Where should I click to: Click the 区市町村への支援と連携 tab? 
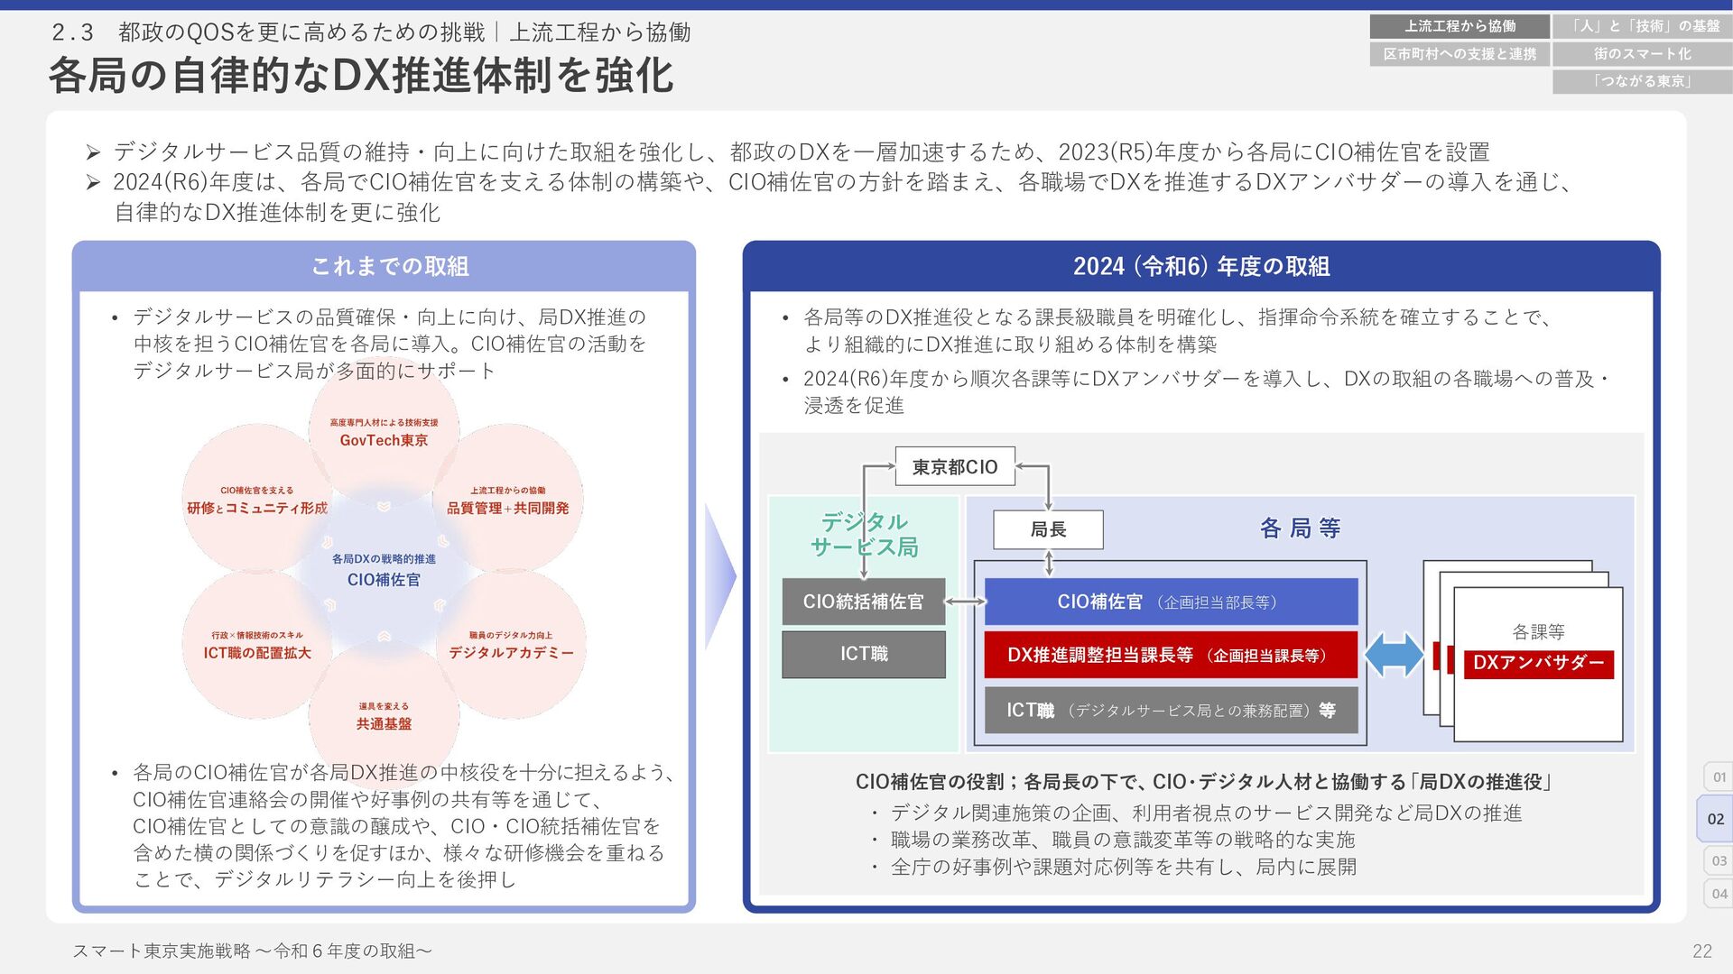pos(1460,54)
